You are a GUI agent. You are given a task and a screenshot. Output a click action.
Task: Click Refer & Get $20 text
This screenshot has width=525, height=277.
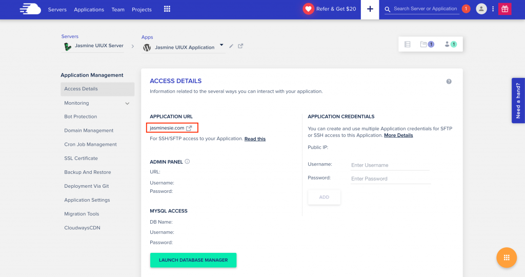tap(336, 9)
